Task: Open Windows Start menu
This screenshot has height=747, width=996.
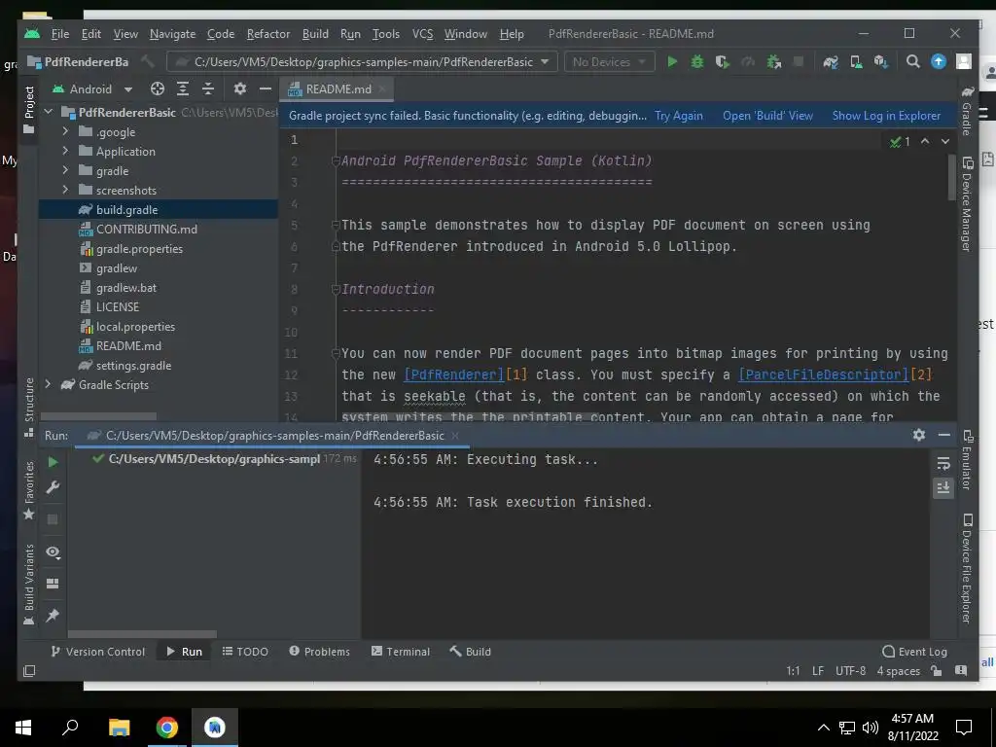Action: tap(23, 728)
